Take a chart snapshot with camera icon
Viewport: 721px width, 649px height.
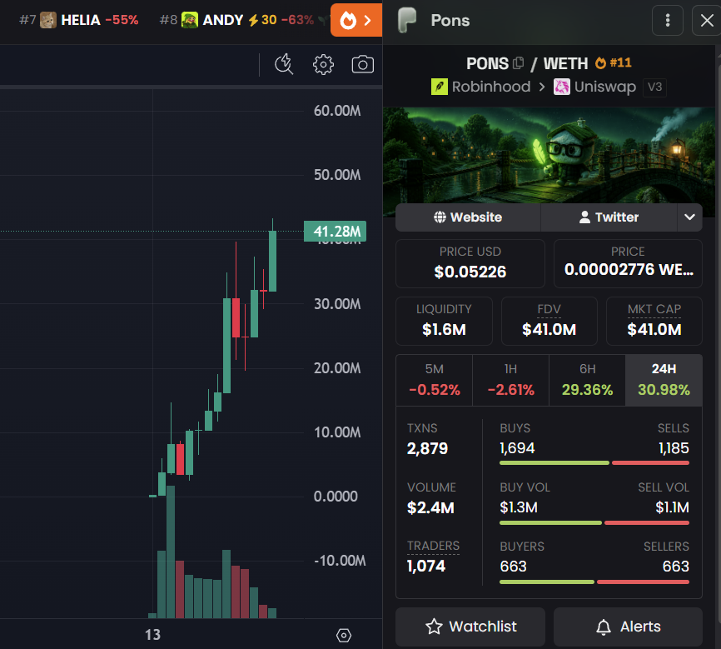pyautogui.click(x=363, y=64)
